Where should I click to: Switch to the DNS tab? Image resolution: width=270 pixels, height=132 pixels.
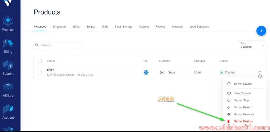coord(105,27)
